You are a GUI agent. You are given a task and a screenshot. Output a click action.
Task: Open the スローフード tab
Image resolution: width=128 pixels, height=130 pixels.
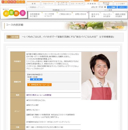click(48, 4)
